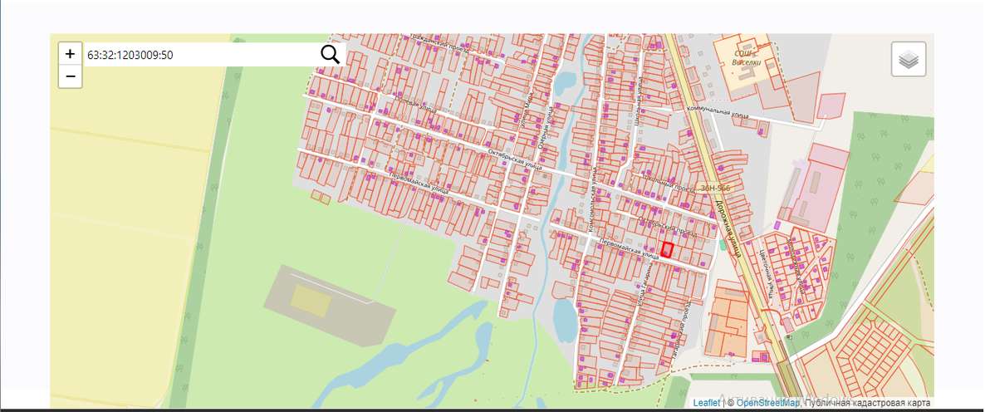Select the highlighted bold red parcel
985x412 pixels.
(x=667, y=249)
